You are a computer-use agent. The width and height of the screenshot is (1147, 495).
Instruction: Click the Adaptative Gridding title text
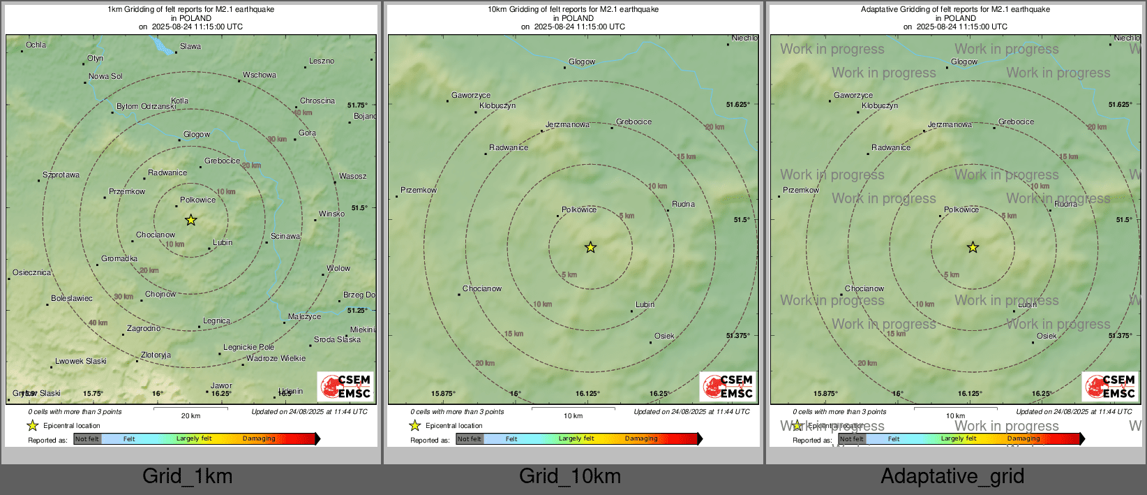click(x=956, y=10)
